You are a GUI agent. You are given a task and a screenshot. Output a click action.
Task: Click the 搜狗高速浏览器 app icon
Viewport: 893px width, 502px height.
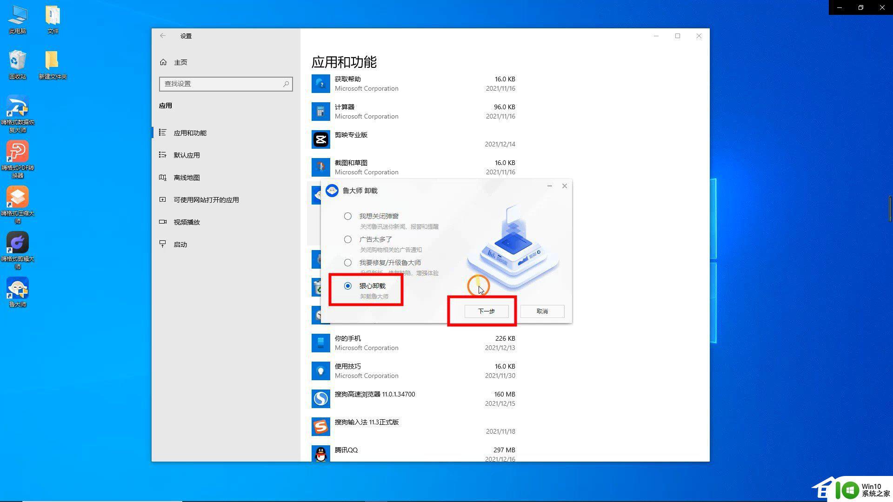pyautogui.click(x=320, y=399)
